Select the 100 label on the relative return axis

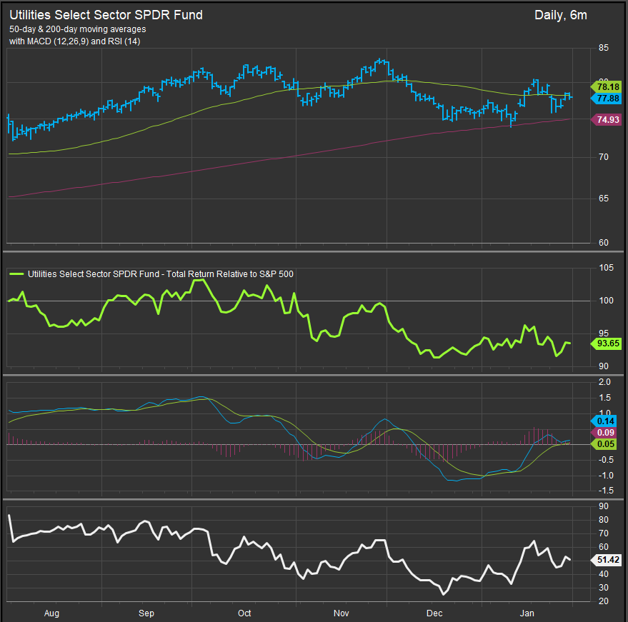click(x=606, y=301)
